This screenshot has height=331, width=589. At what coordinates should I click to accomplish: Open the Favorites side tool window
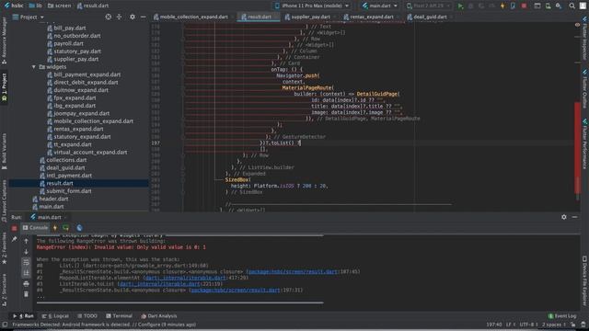[4, 248]
